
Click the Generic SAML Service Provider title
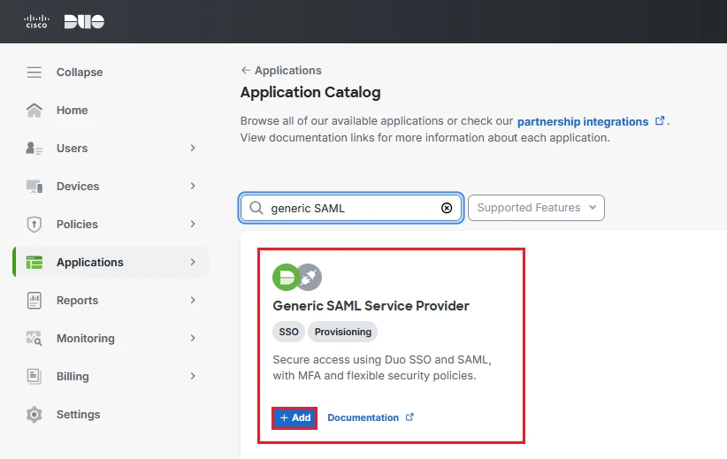371,306
